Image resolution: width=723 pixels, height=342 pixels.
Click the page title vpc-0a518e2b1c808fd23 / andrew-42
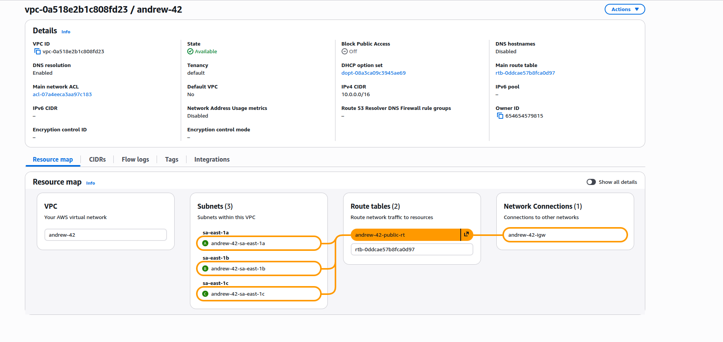pyautogui.click(x=103, y=10)
